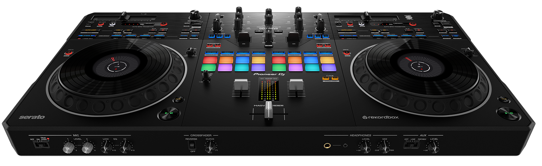The image size is (542, 166).
Task: Click the left deck tempo slider cap
Action: click(x=124, y=16)
